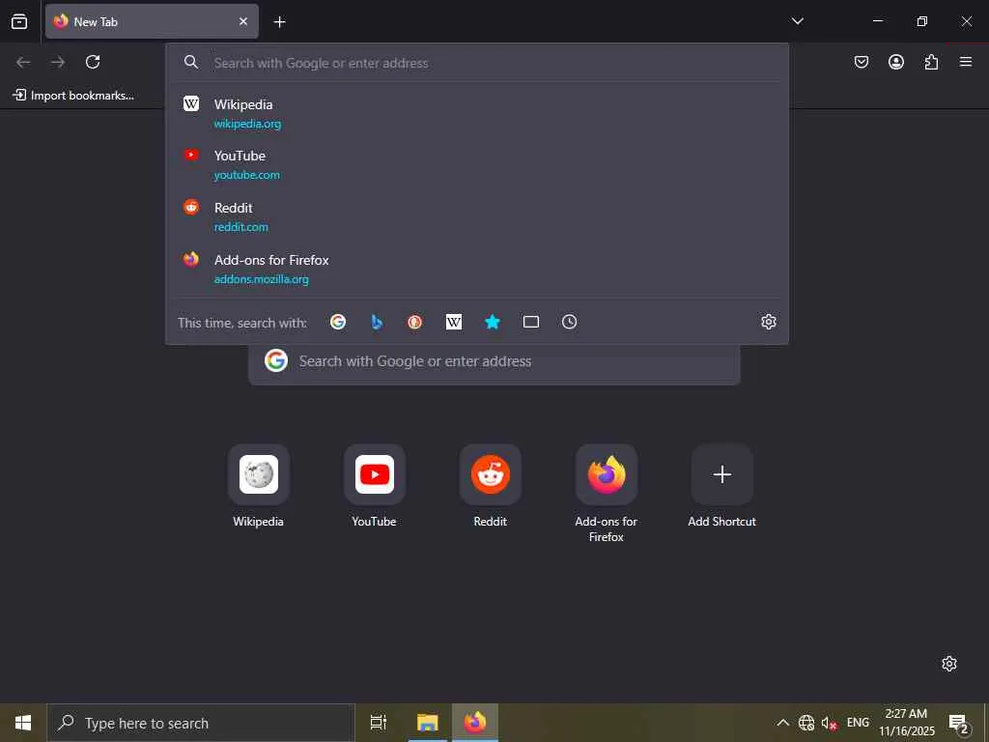
Task: Open the Extensions puzzle icon
Action: 931,62
